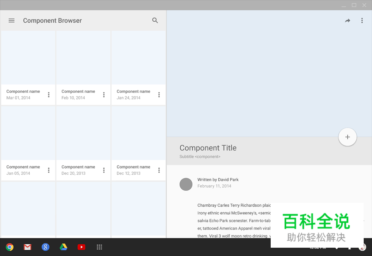Image resolution: width=372 pixels, height=256 pixels.
Task: Add a component with the plus button
Action: click(347, 137)
